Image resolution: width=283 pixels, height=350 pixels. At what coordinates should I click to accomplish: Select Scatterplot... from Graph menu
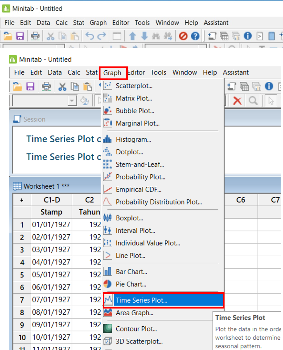pos(162,86)
